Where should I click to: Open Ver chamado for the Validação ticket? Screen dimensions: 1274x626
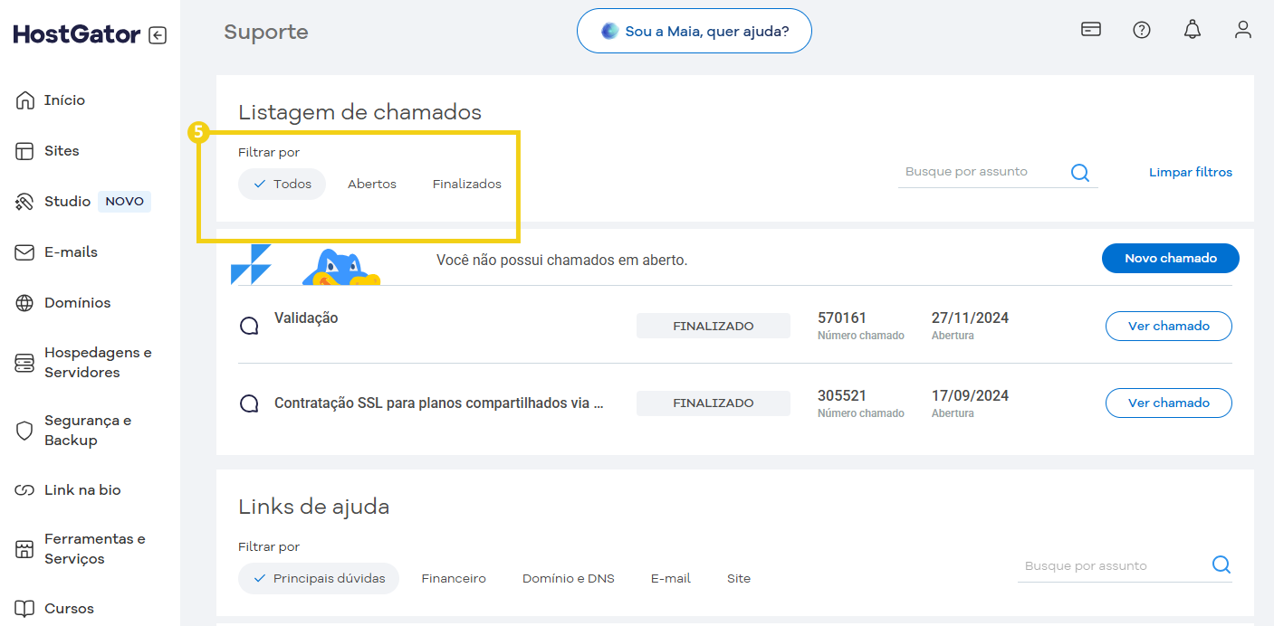(1169, 326)
